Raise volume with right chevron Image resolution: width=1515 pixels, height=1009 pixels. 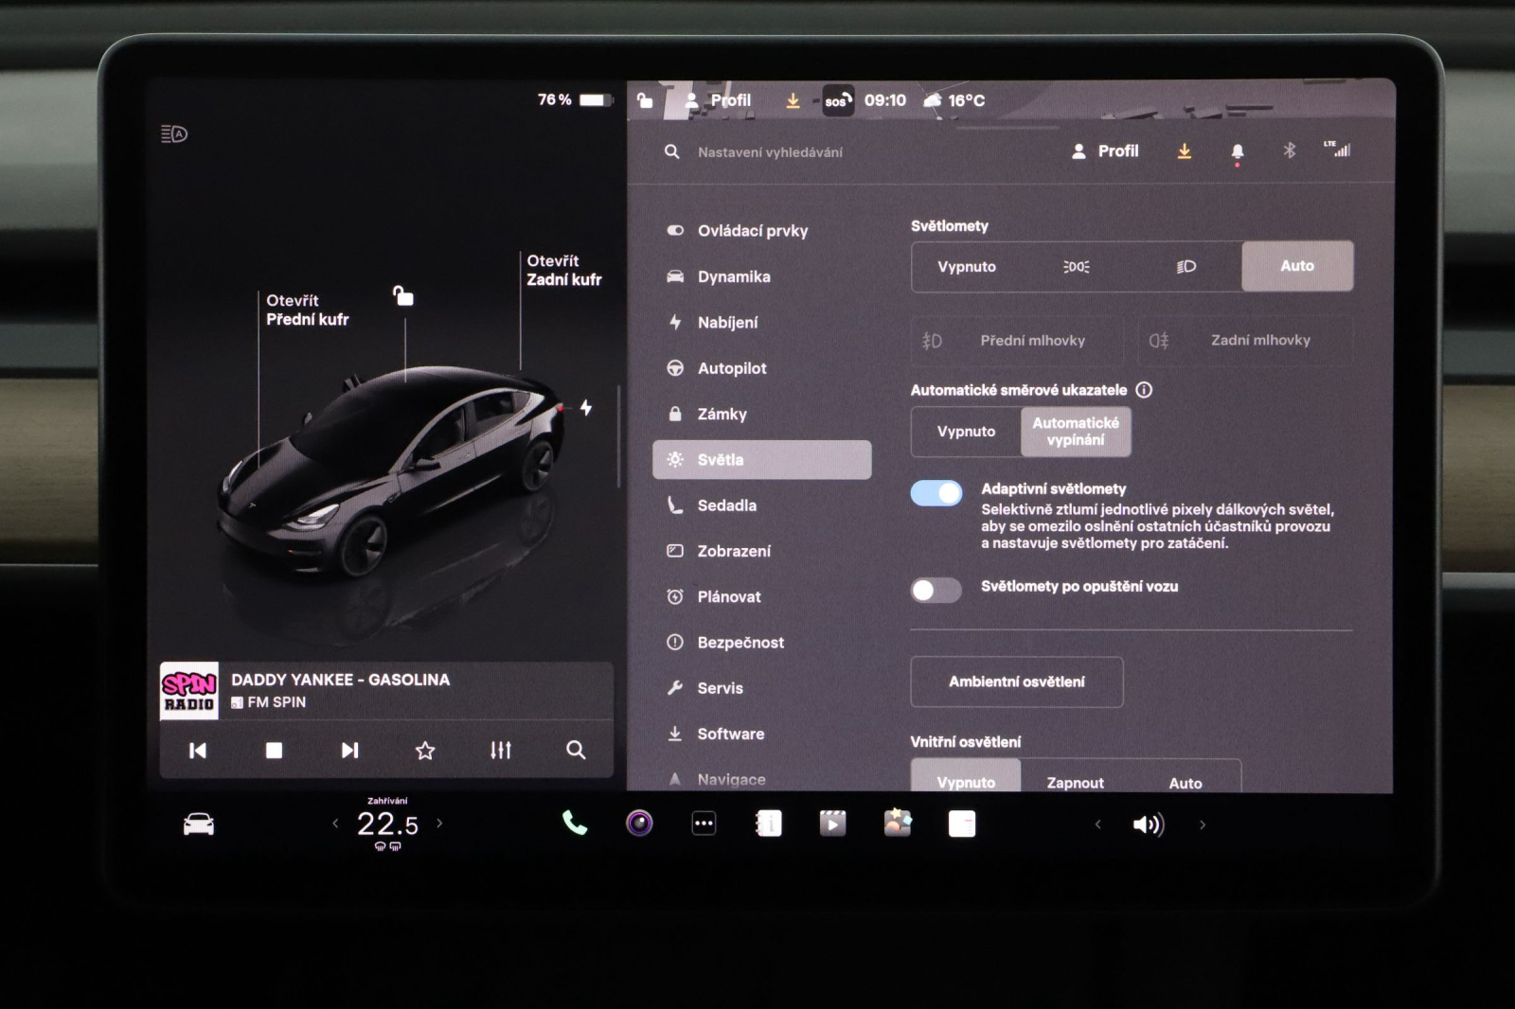click(x=1203, y=824)
